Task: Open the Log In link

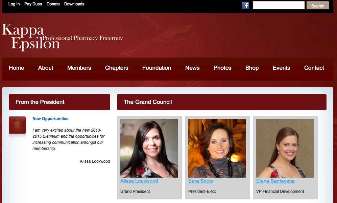Action: pos(14,4)
